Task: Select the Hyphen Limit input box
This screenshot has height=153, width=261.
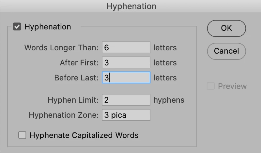Action: [126, 100]
